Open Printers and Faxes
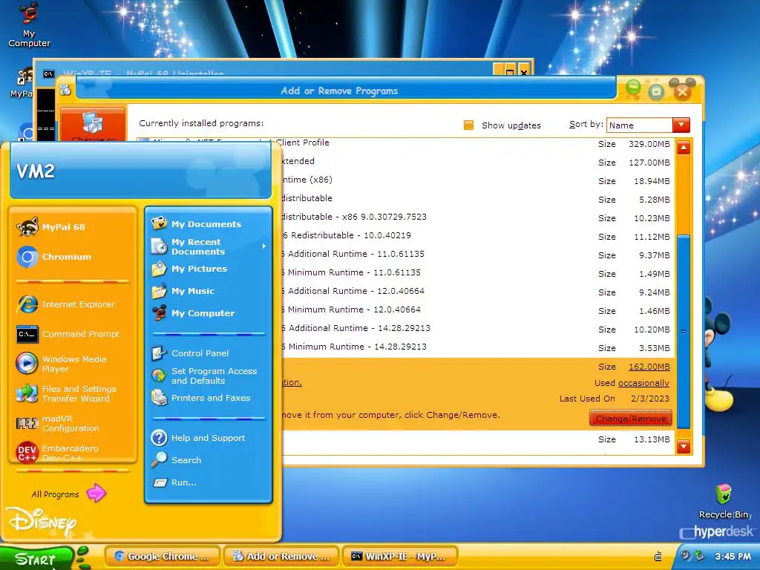The width and height of the screenshot is (760, 570). (x=209, y=398)
